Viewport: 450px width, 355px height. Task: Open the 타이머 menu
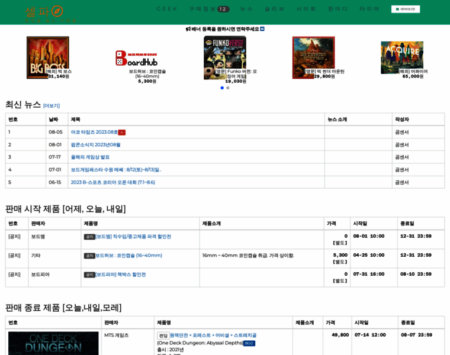pyautogui.click(x=369, y=9)
